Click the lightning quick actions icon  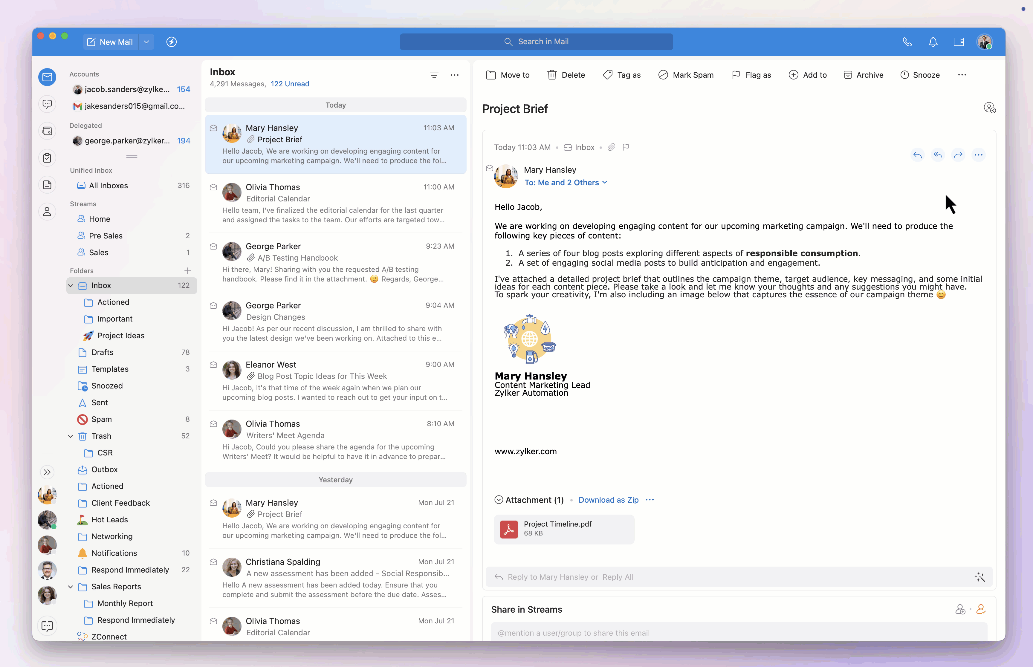[x=172, y=42]
